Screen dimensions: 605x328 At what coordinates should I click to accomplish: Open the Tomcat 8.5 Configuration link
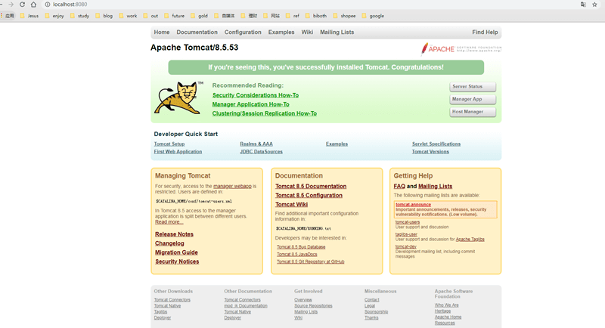click(x=309, y=196)
